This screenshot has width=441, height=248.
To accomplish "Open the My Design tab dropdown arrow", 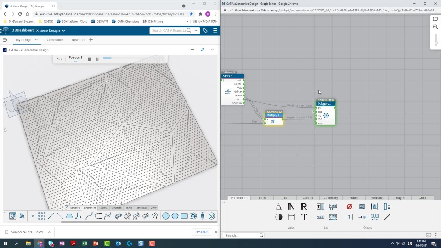I will pyautogui.click(x=36, y=40).
